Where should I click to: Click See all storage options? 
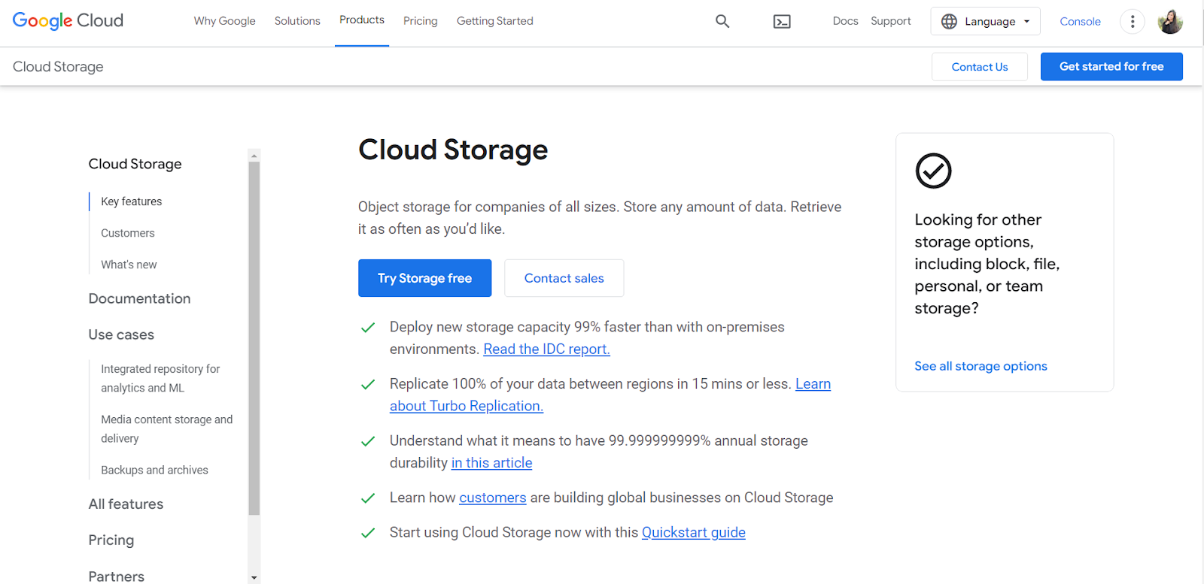point(981,366)
